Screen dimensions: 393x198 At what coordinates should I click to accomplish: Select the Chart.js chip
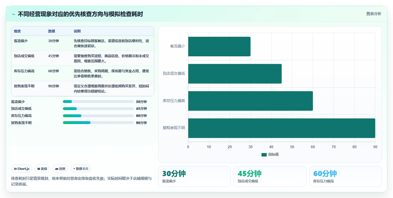click(x=22, y=169)
